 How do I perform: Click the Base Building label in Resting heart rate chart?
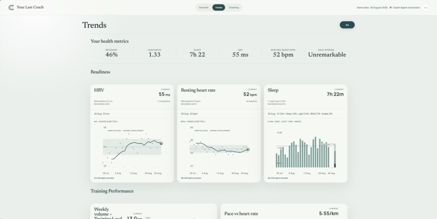201,131
